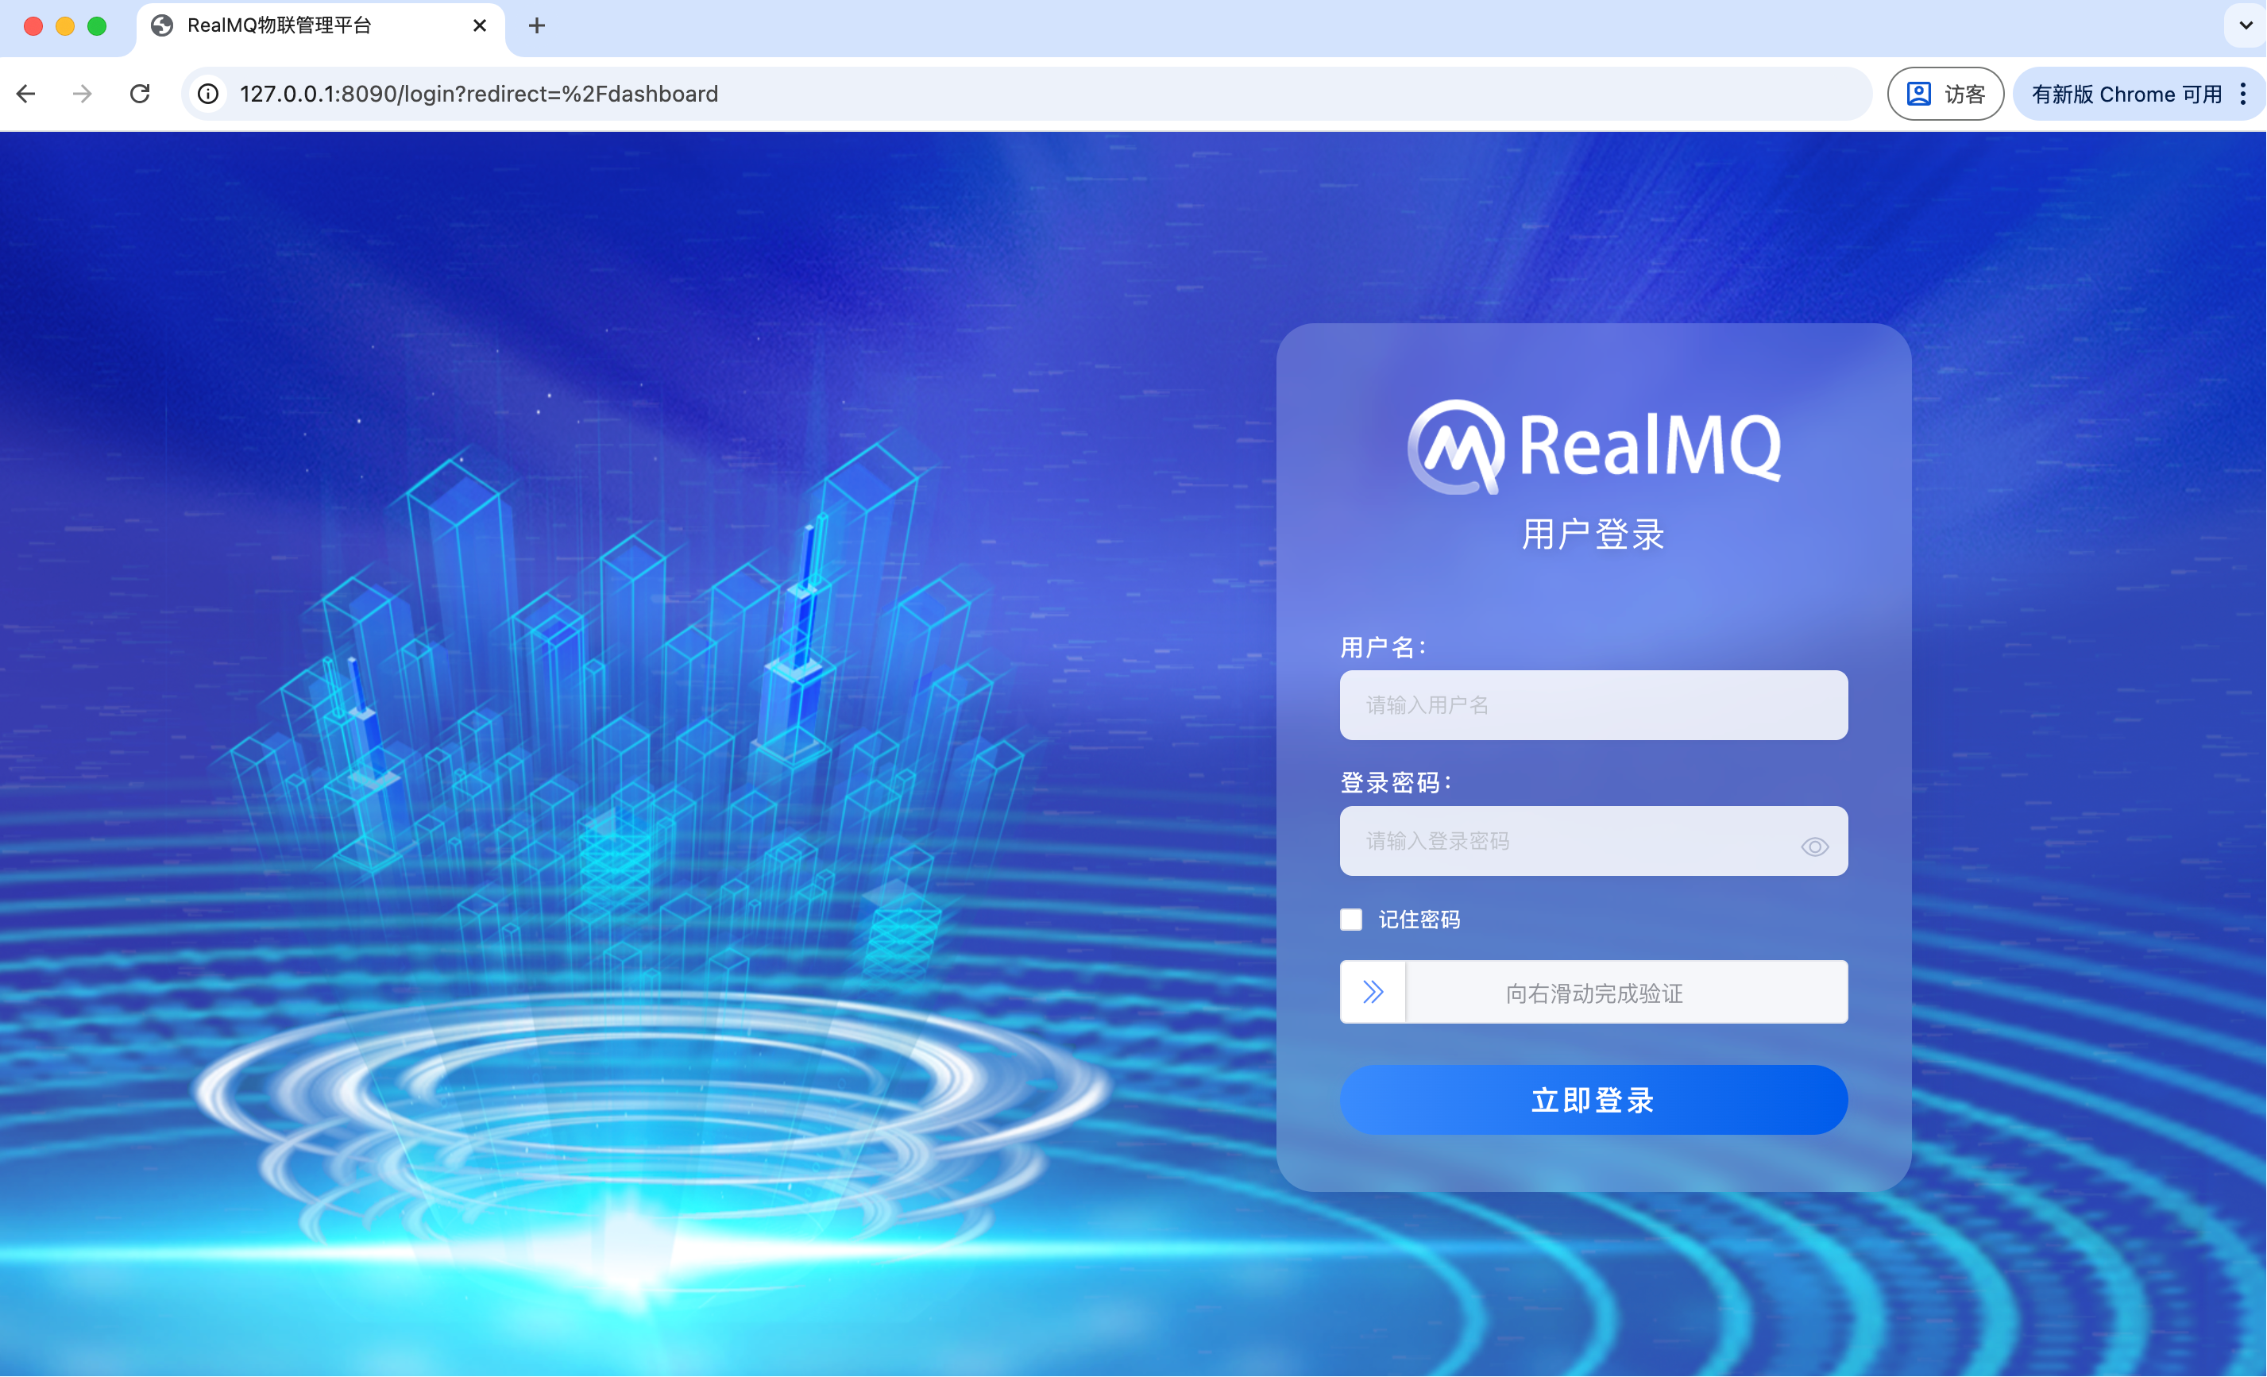2267x1377 pixels.
Task: Click the 用户登录 heading text
Action: [x=1593, y=534]
